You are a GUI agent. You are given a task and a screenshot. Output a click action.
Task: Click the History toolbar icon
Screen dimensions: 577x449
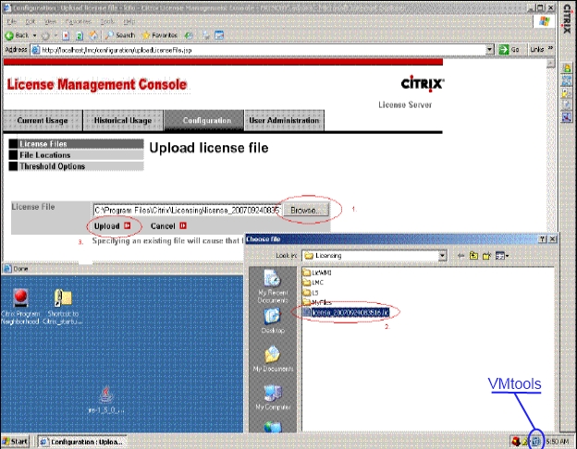(190, 35)
